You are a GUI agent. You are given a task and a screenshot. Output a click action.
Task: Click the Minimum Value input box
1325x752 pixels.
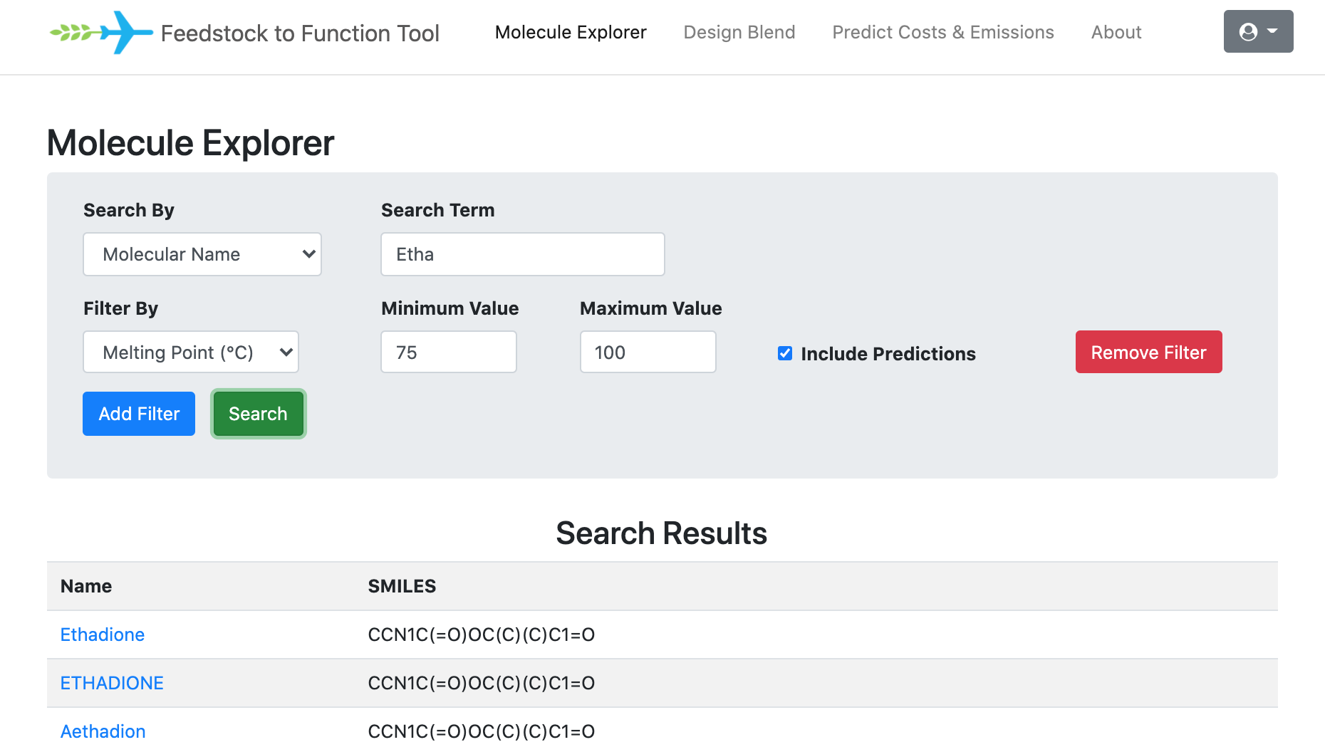(x=448, y=352)
